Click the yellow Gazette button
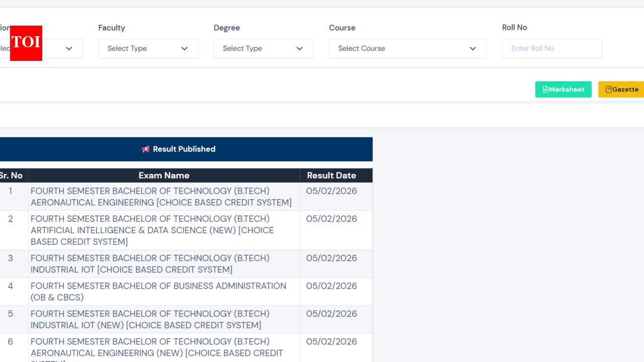 point(624,89)
